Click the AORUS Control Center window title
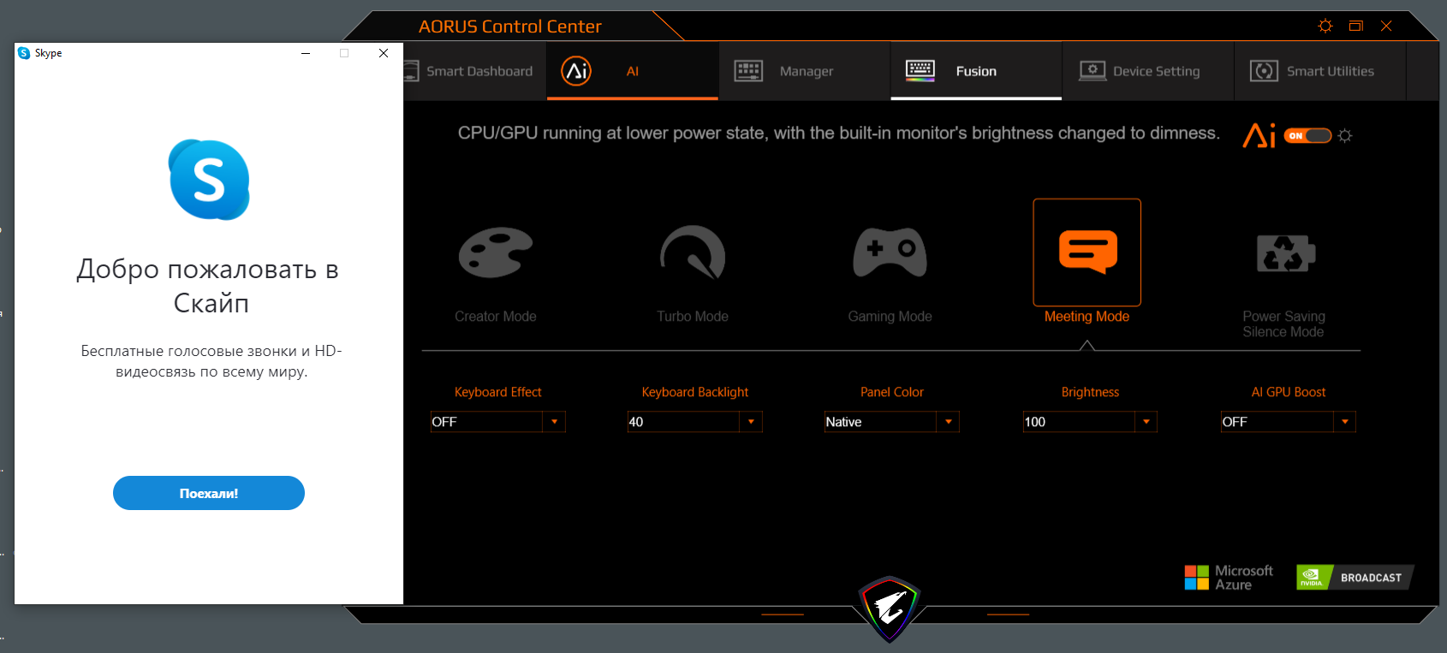 (510, 27)
